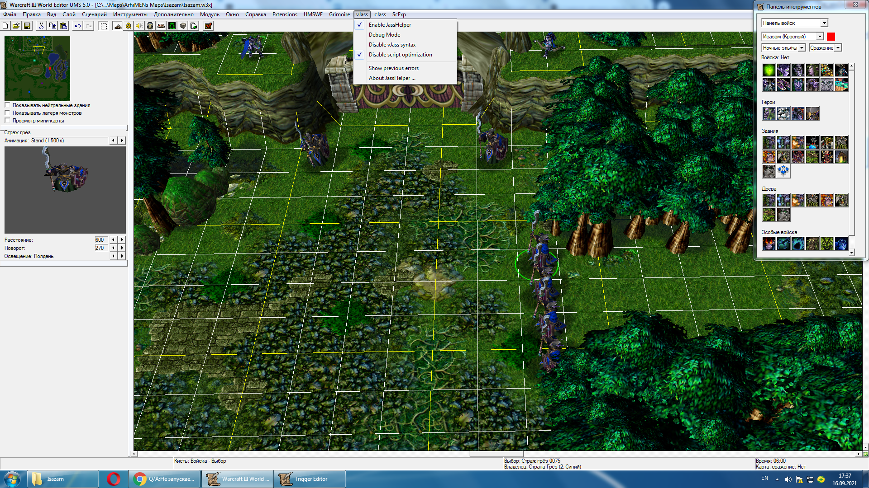Click the Windows Start button

click(x=12, y=479)
